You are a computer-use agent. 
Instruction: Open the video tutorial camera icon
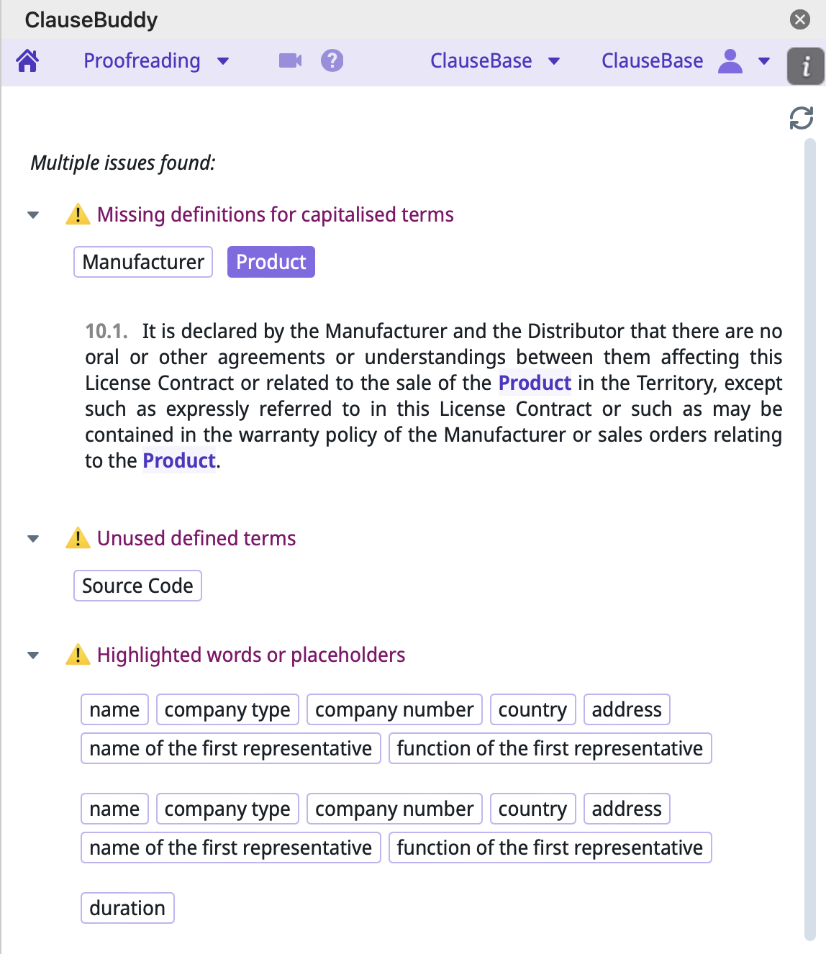289,61
